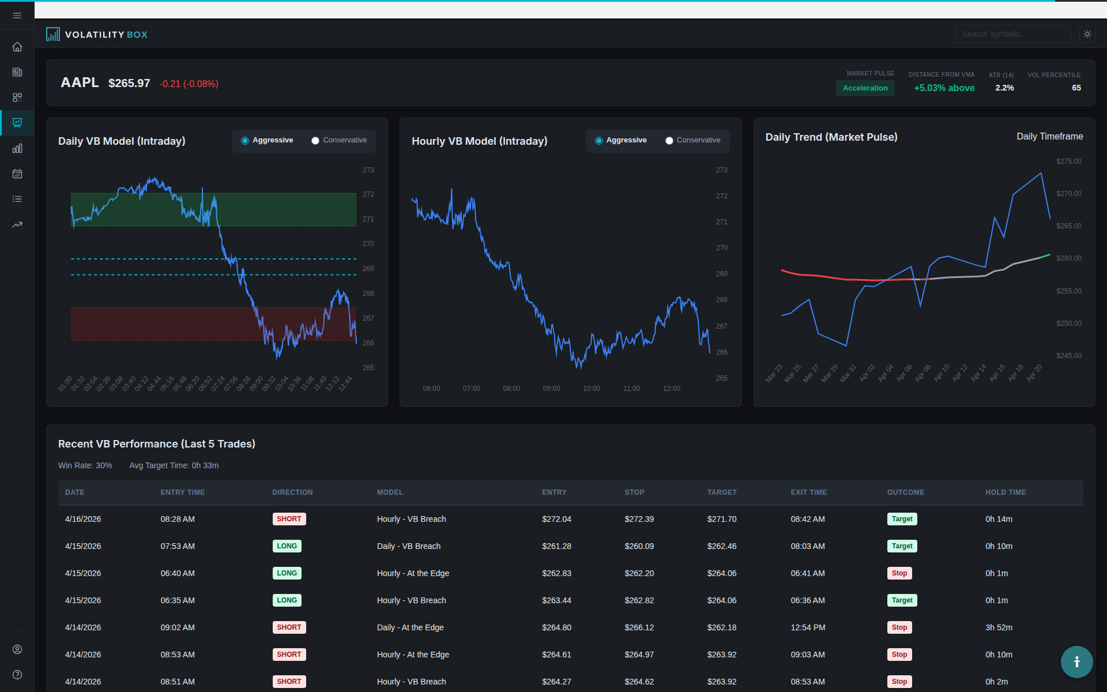Click the Daily Trend Market Pulse title
The height and width of the screenshot is (692, 1107).
click(831, 137)
